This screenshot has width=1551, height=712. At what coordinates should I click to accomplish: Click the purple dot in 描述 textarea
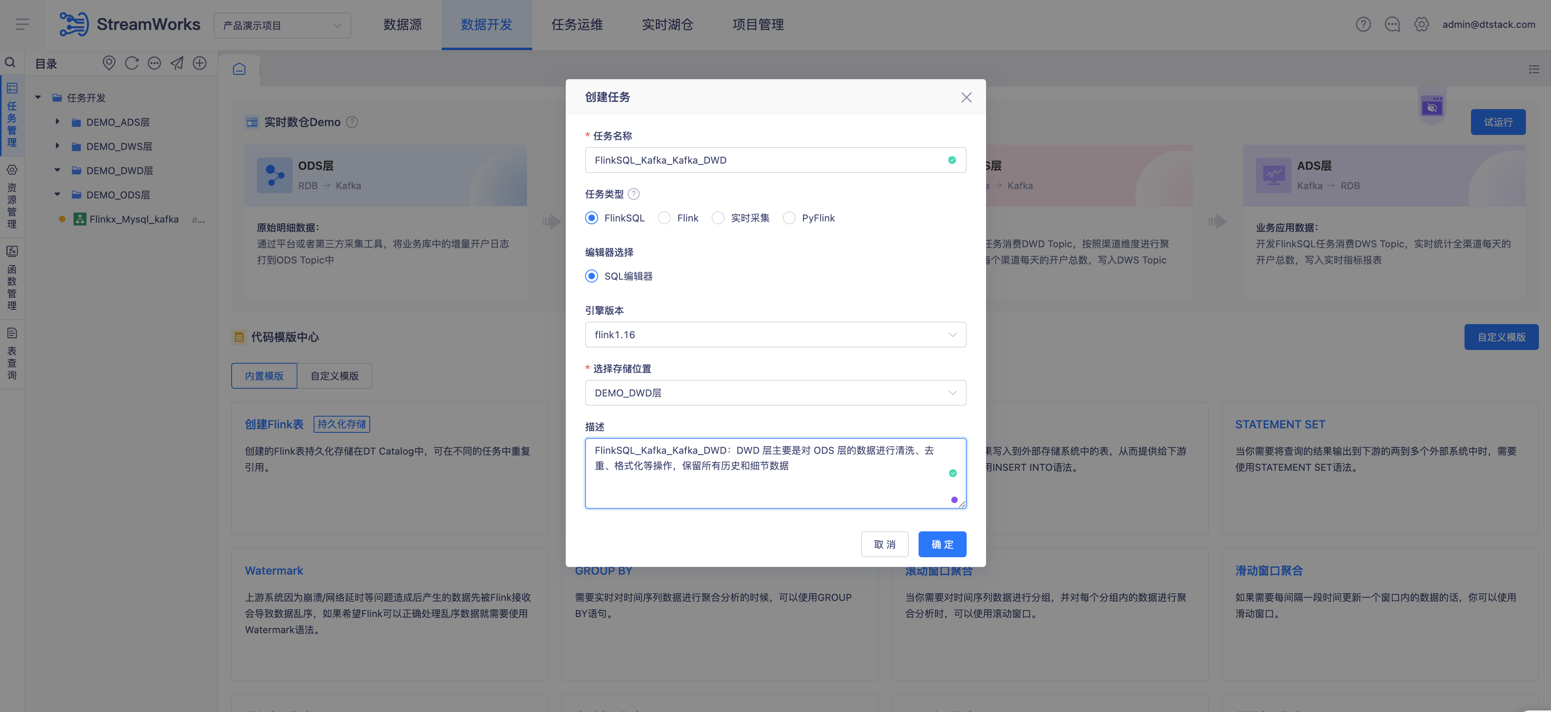tap(955, 500)
